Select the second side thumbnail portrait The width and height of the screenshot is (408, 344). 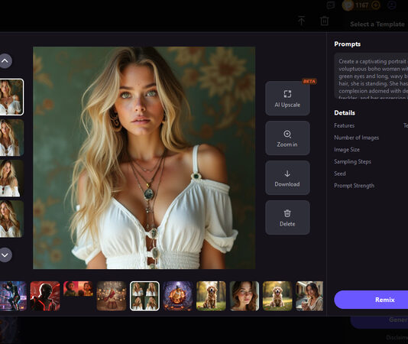click(11, 138)
